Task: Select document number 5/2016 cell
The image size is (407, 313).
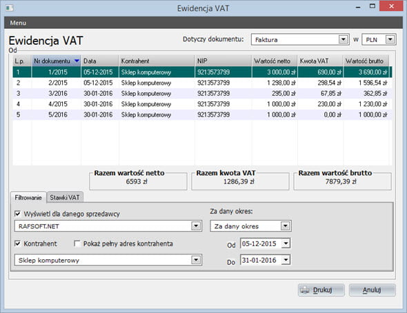Action: click(57, 114)
